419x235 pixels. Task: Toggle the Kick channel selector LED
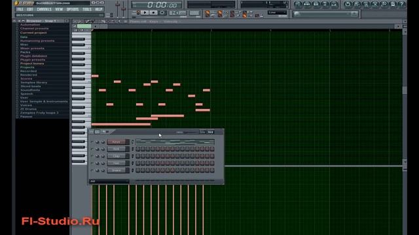[132, 149]
